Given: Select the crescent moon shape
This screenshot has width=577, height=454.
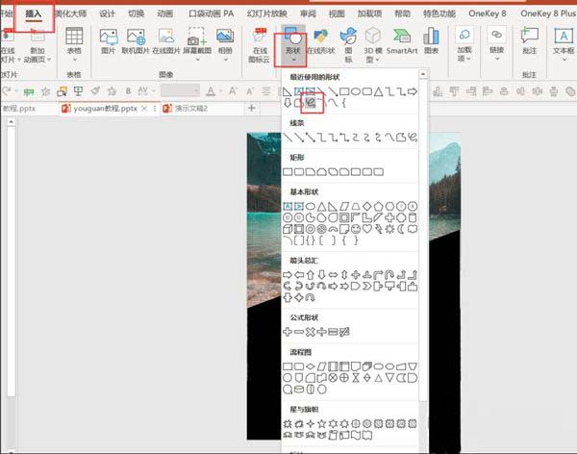Looking at the screenshot, I should (401, 229).
